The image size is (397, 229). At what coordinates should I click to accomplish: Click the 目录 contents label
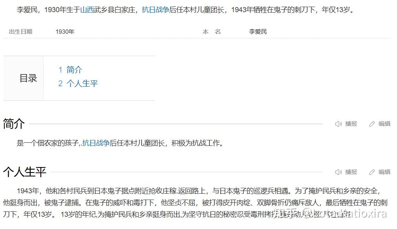[x=28, y=78]
